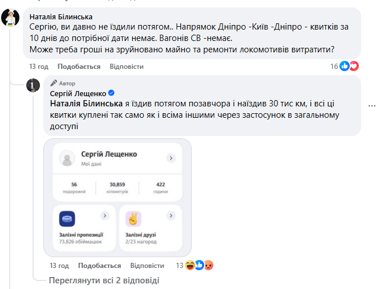
Task: Open Сергій Лещенко's profile avatar
Action: coord(33,86)
